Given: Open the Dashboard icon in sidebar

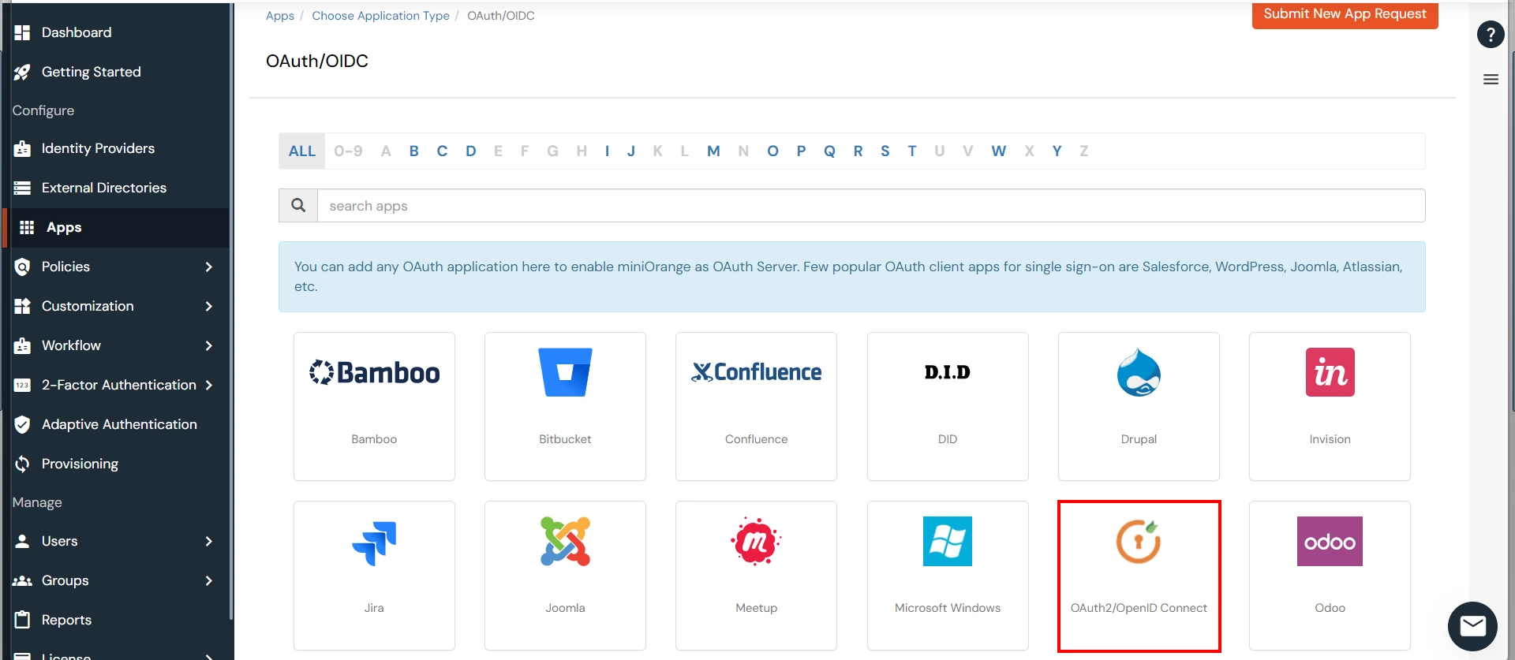Looking at the screenshot, I should click(22, 32).
